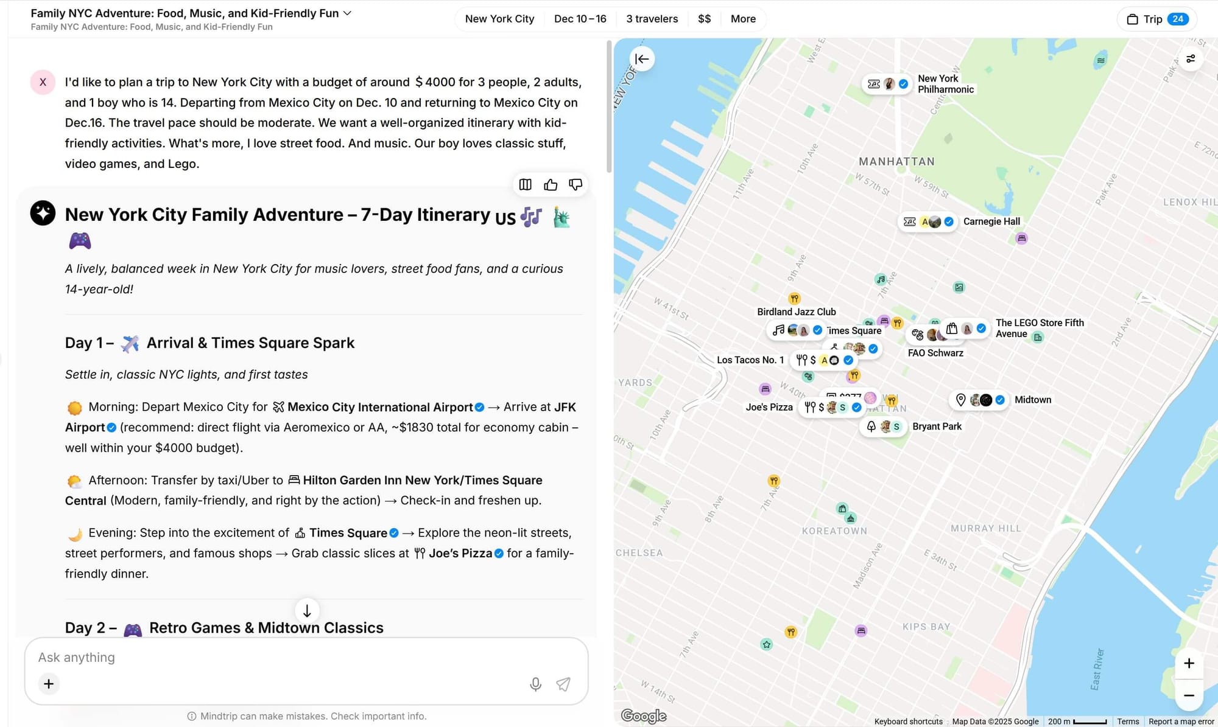This screenshot has height=727, width=1218.
Task: Open the Trip button with 24 items
Action: pos(1157,19)
